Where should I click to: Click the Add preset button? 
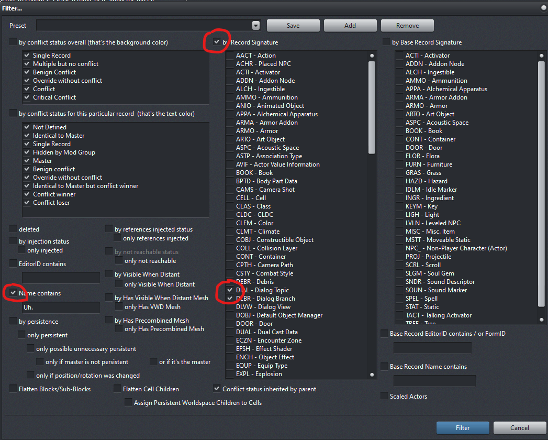pos(350,26)
